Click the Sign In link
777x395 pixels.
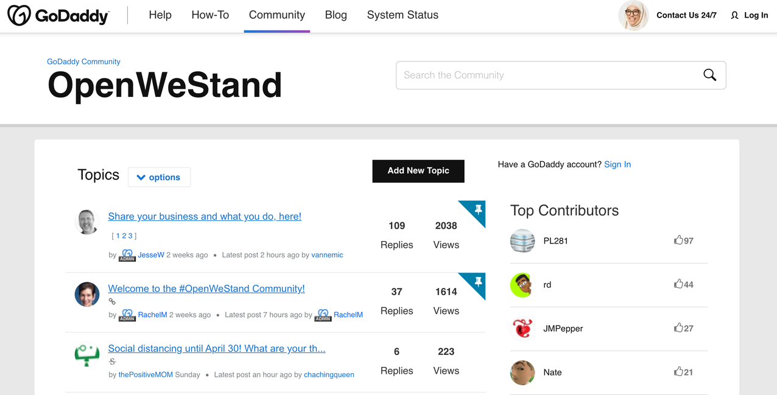[x=617, y=164]
